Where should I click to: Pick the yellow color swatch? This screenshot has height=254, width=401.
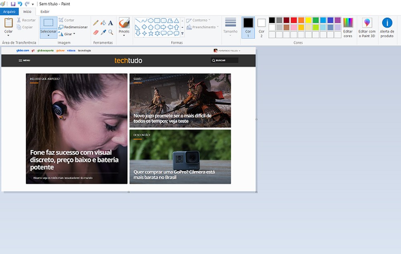tap(308, 20)
